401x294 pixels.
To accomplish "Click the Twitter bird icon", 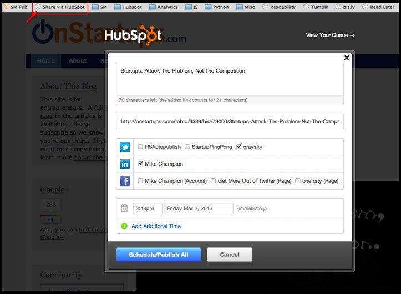I will (x=125, y=147).
